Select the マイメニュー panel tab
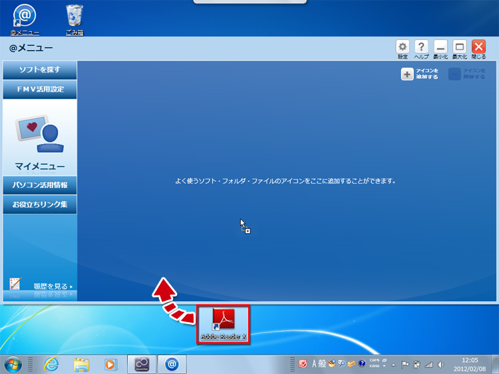Viewport: 499px width, 374px height. 40,138
